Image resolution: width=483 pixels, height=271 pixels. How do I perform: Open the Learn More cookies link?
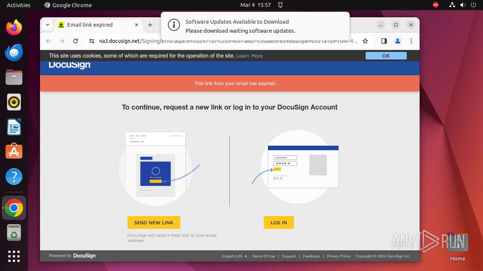[x=249, y=56]
